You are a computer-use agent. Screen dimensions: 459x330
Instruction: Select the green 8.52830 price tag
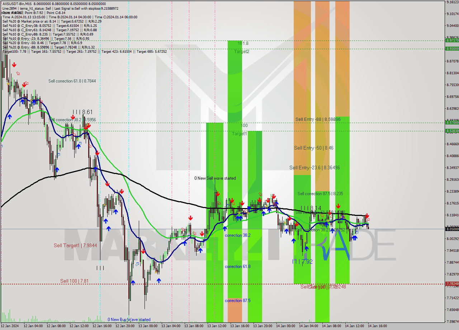(452, 131)
